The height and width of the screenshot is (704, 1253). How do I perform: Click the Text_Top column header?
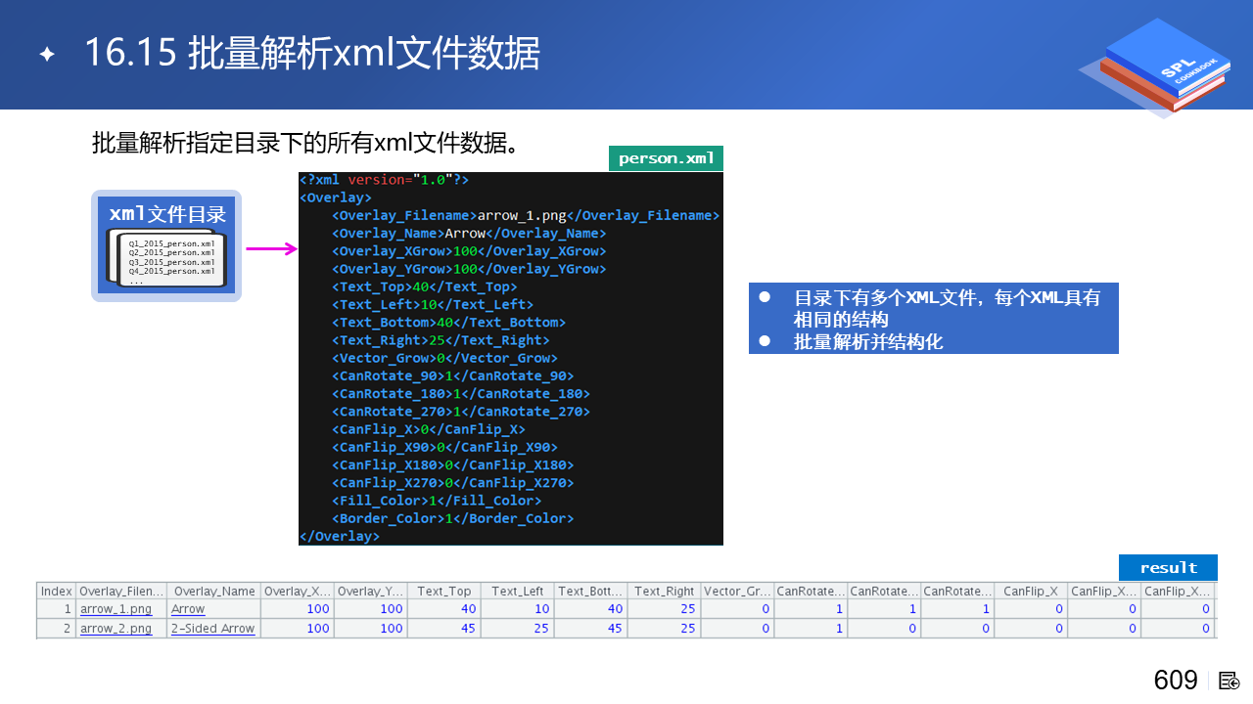(x=443, y=592)
